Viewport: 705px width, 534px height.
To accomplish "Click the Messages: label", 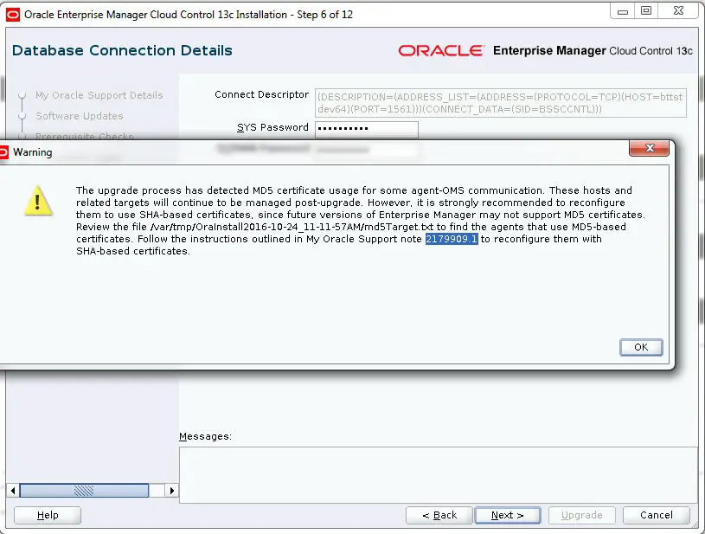I will (205, 436).
